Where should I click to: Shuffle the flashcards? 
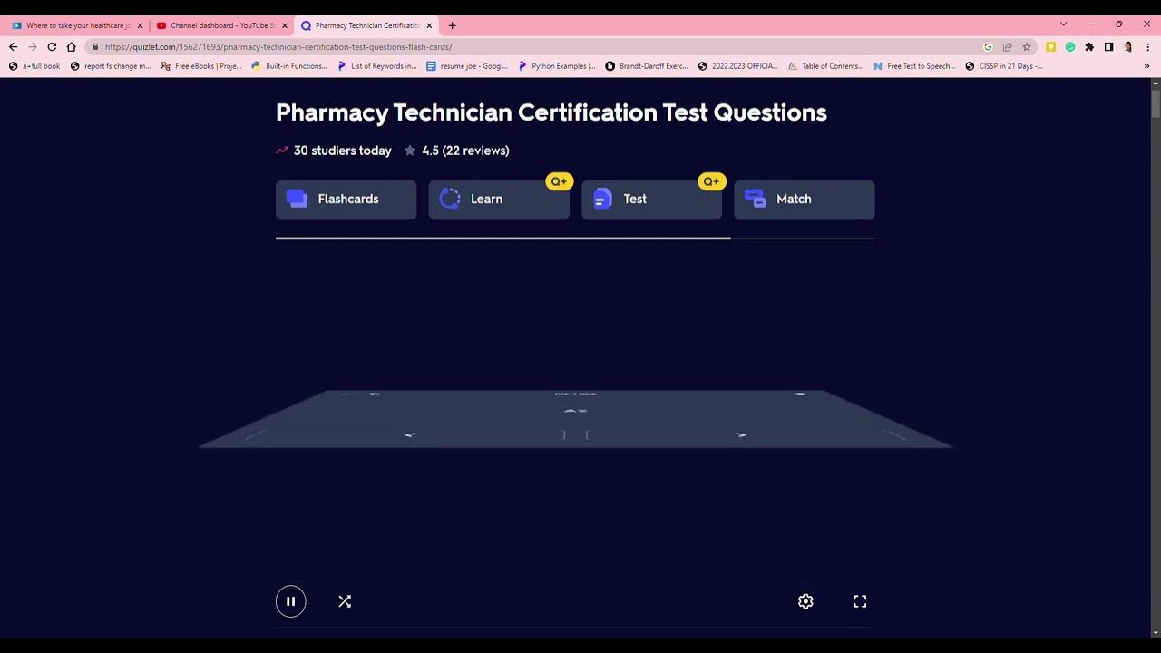[345, 601]
